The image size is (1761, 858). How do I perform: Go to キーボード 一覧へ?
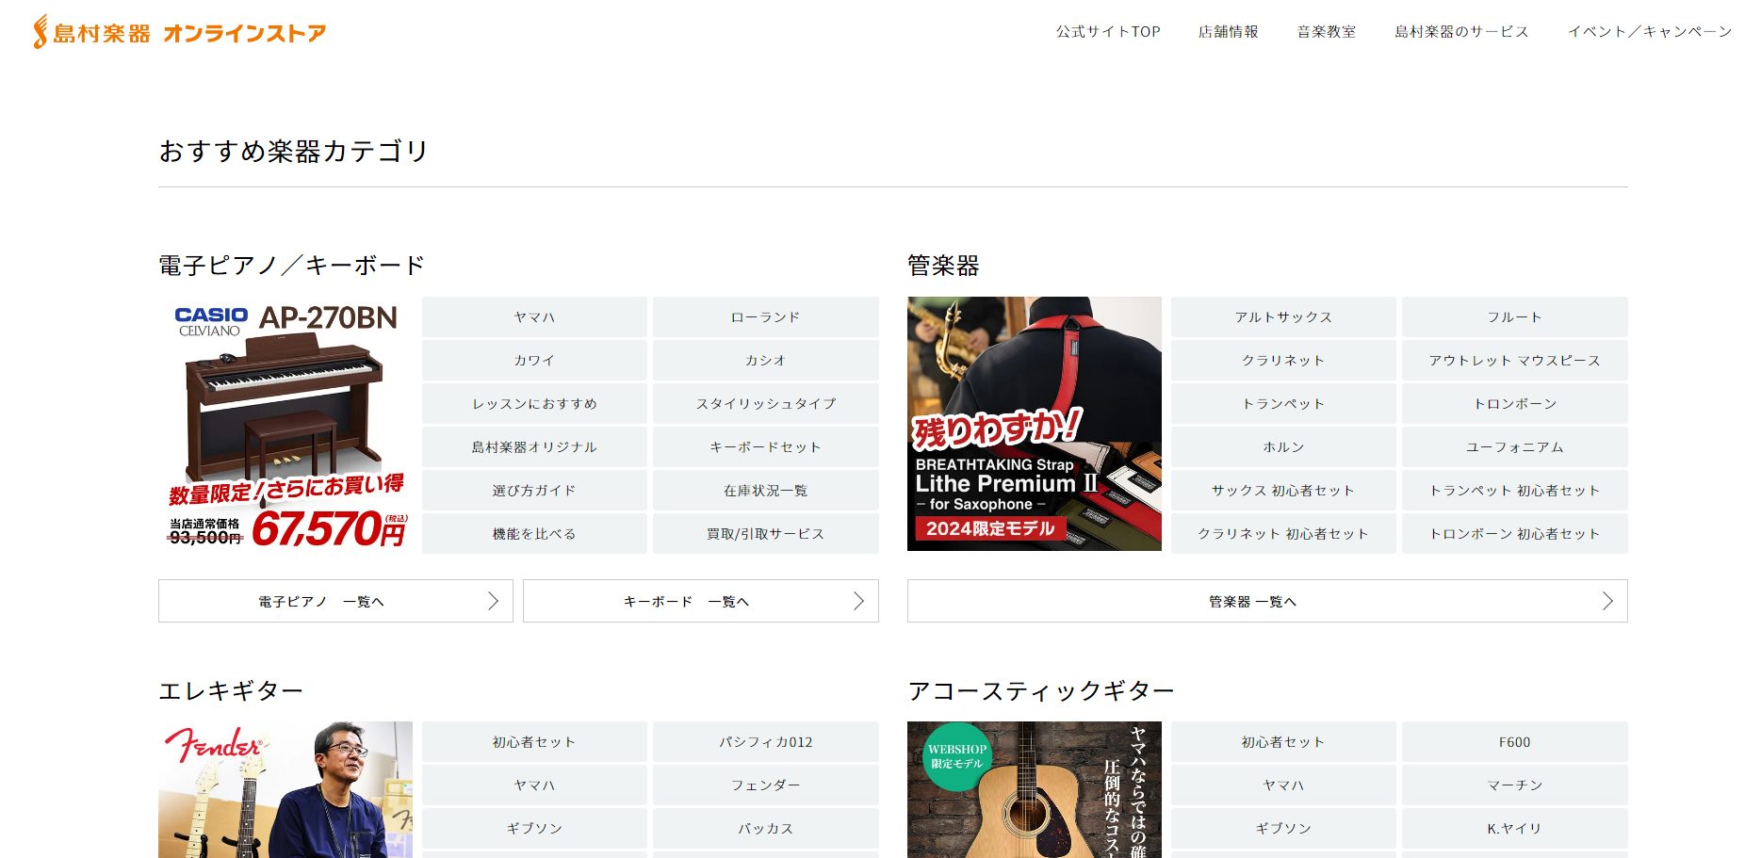tap(701, 601)
